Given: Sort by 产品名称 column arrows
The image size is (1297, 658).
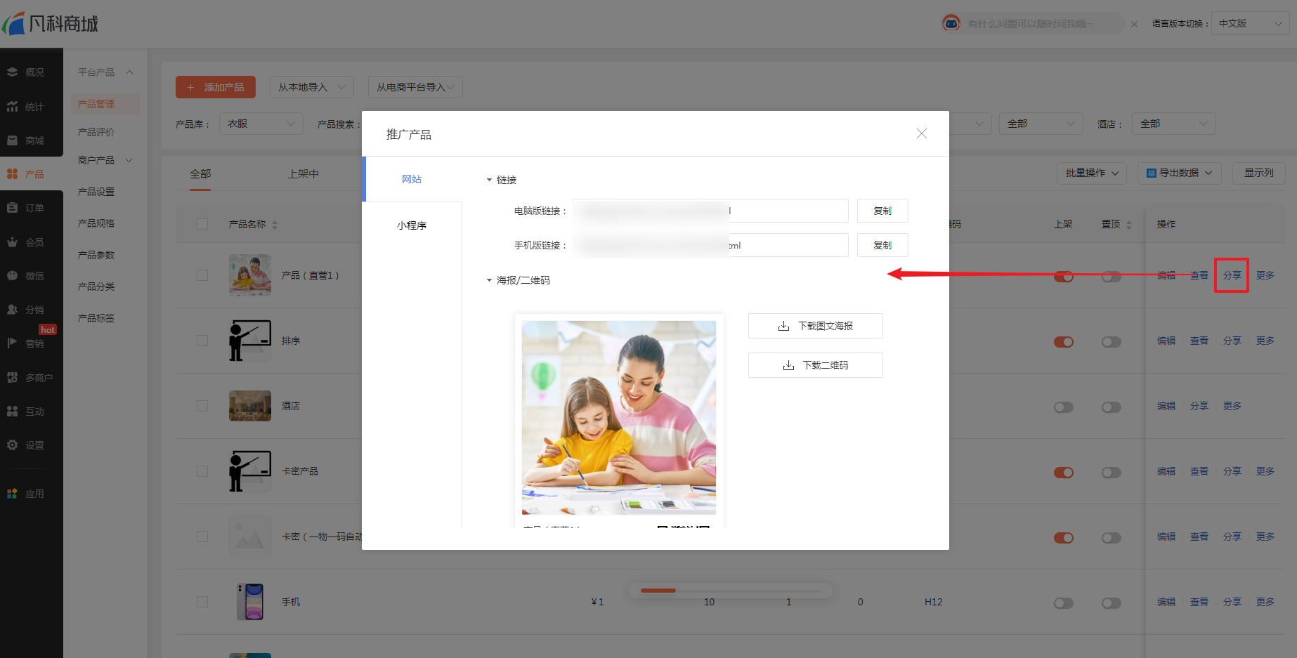Looking at the screenshot, I should pyautogui.click(x=275, y=225).
